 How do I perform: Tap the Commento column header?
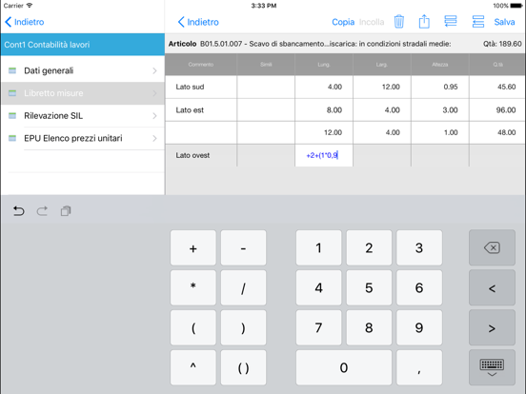(x=201, y=65)
